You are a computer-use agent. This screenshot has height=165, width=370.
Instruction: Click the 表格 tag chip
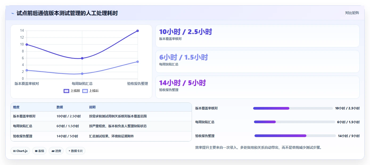point(39,151)
